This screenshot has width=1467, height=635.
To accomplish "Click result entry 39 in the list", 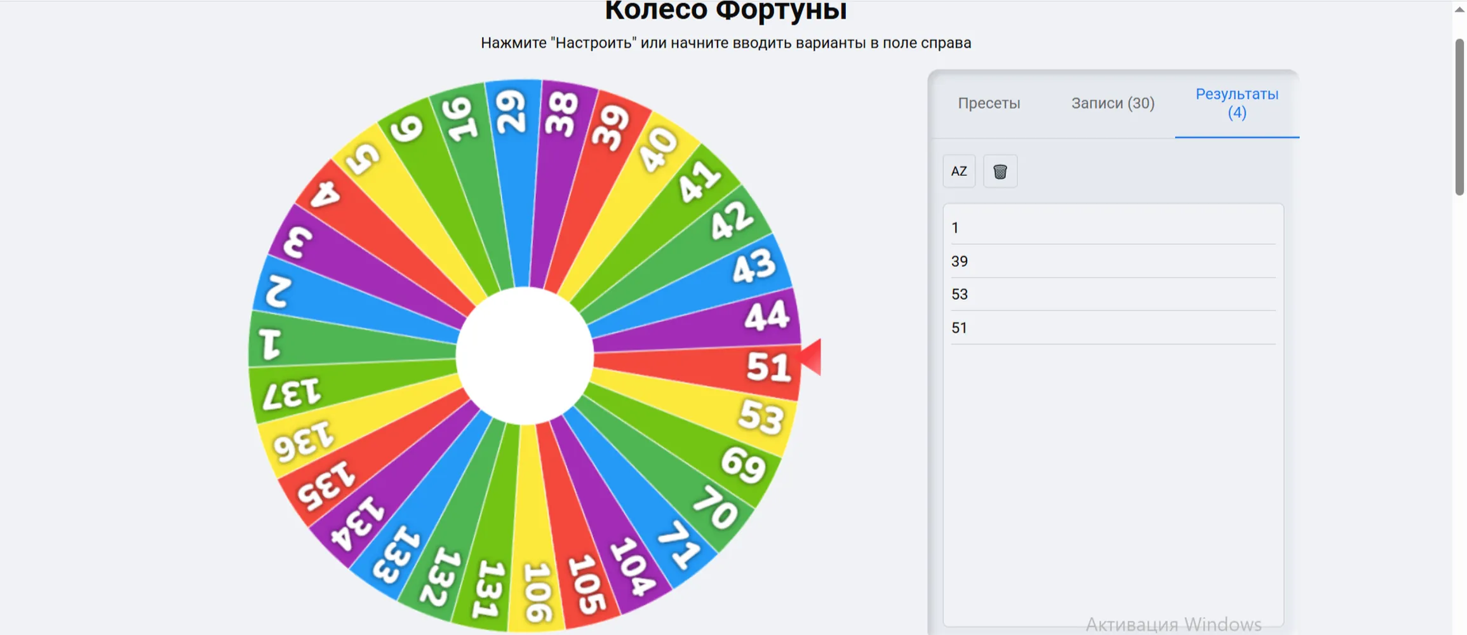I will 1113,261.
